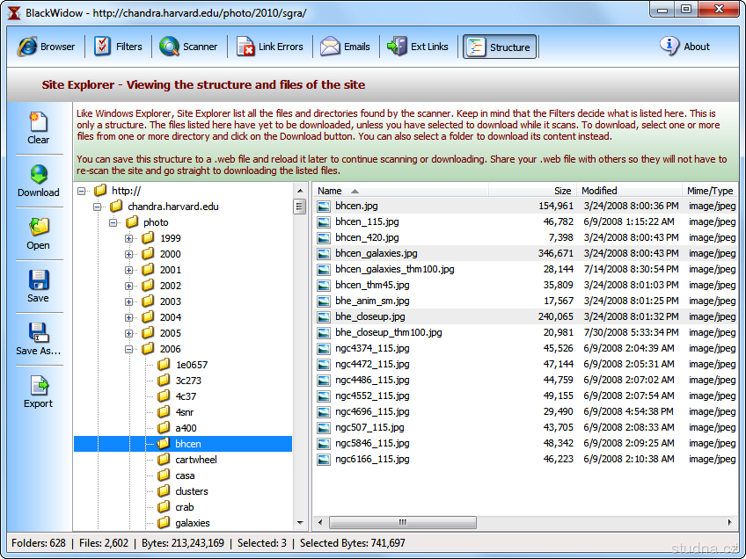
Task: Open the Emails list
Action: pyautogui.click(x=345, y=47)
